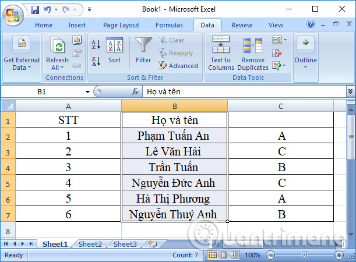Select column C header
Image resolution: width=356 pixels, height=262 pixels.
(281, 106)
